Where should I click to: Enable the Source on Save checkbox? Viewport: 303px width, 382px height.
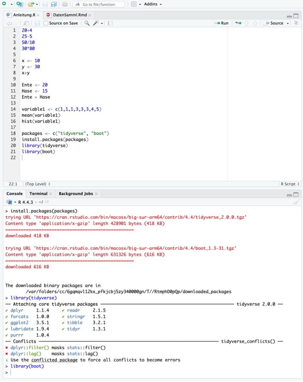point(46,23)
